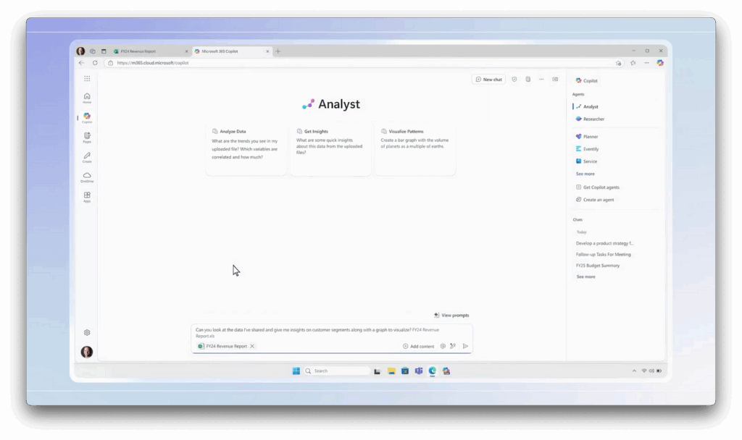Expand chats list with See more
The image size is (742, 440).
coord(585,277)
